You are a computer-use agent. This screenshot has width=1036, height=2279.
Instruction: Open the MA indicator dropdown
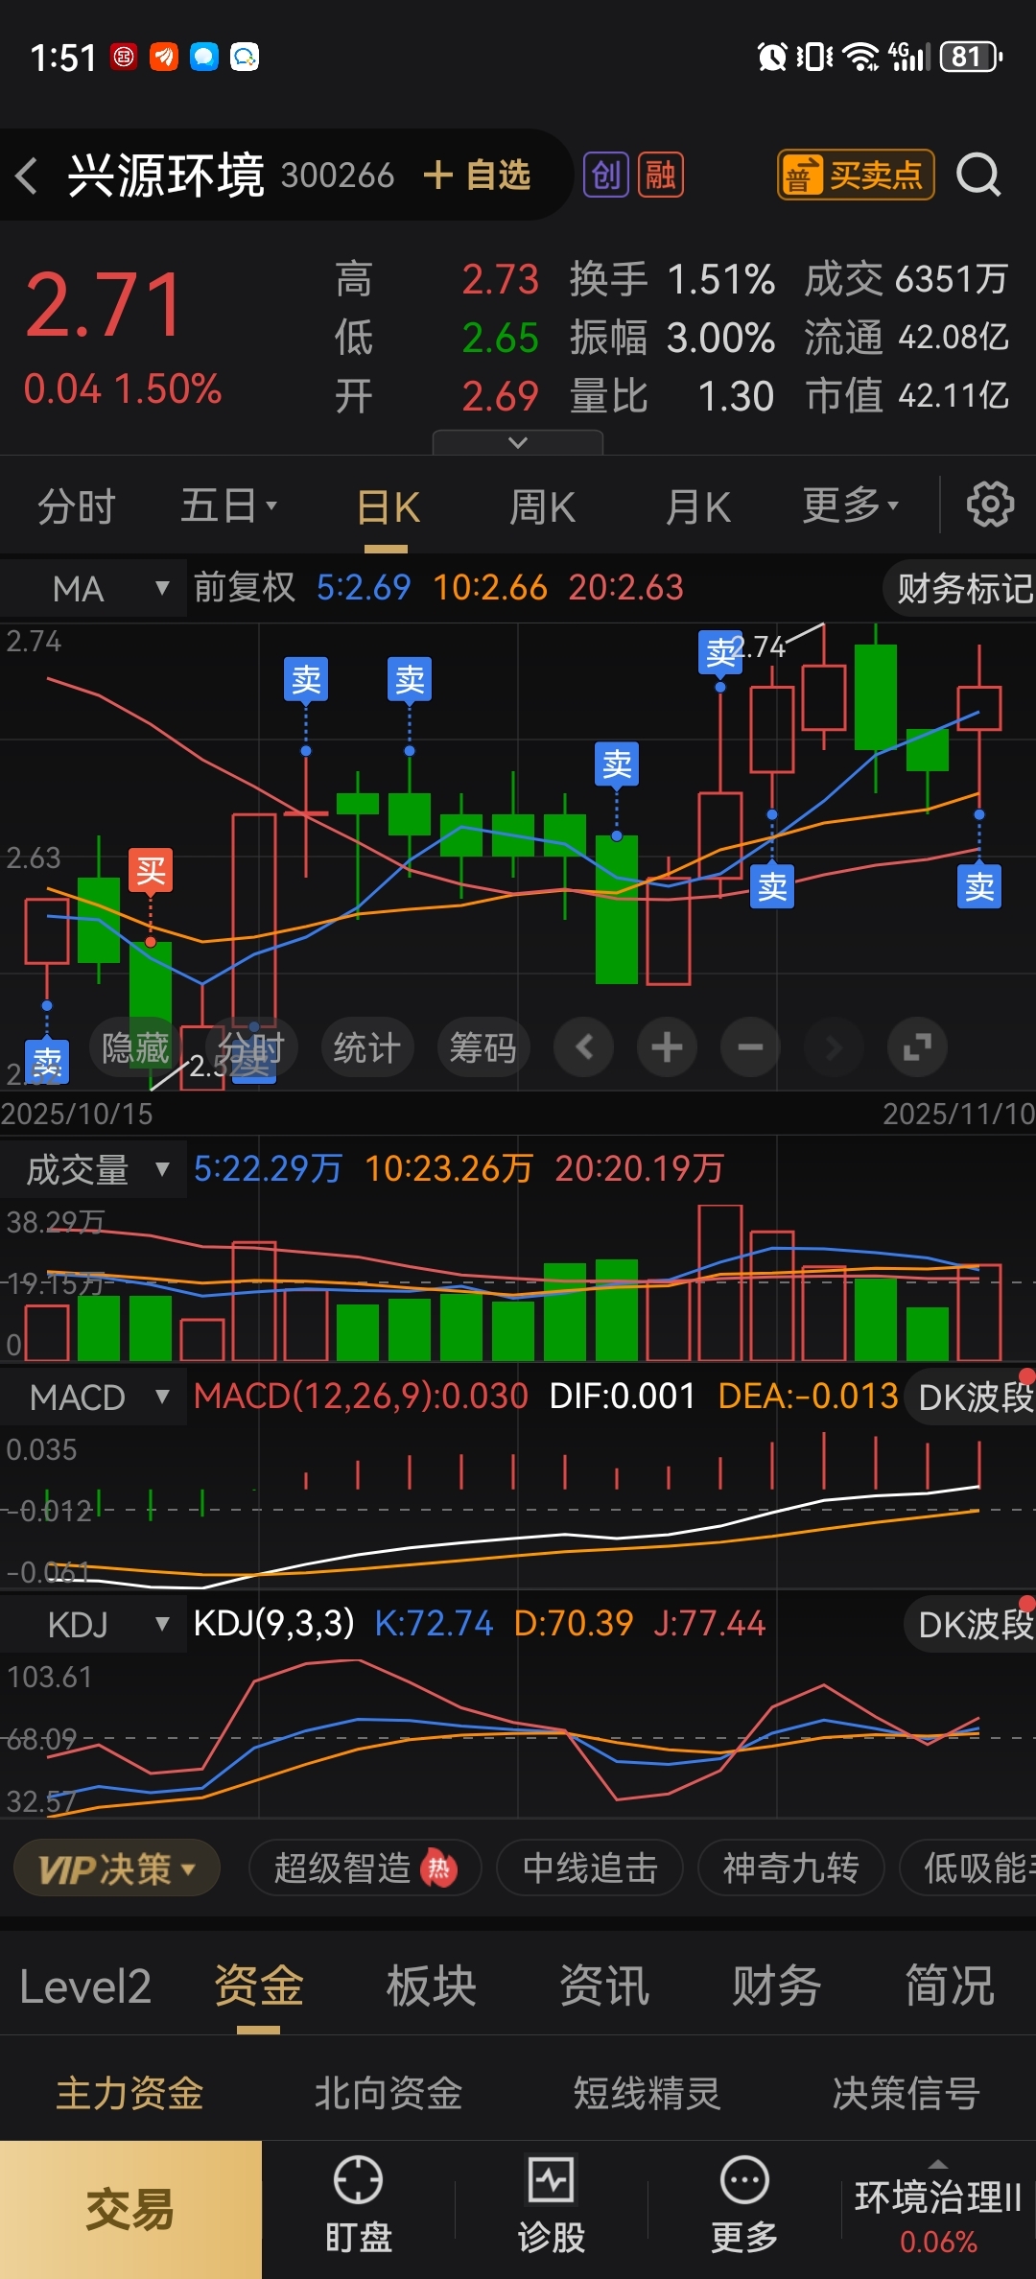pyautogui.click(x=93, y=588)
